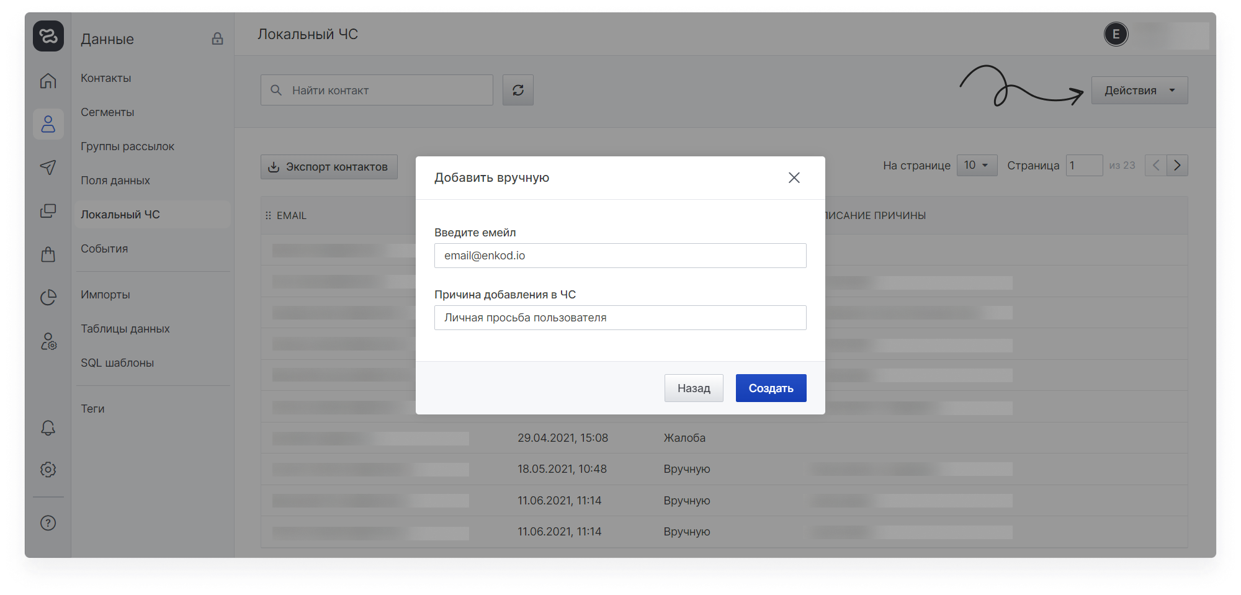This screenshot has width=1241, height=595.
Task: Click the EMAIL column header
Action: tap(292, 215)
